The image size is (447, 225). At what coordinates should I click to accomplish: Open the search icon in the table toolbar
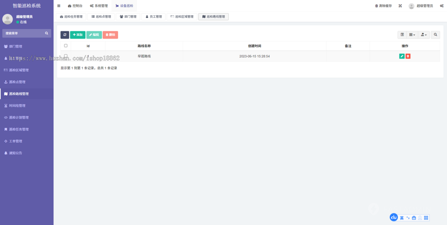pyautogui.click(x=435, y=35)
